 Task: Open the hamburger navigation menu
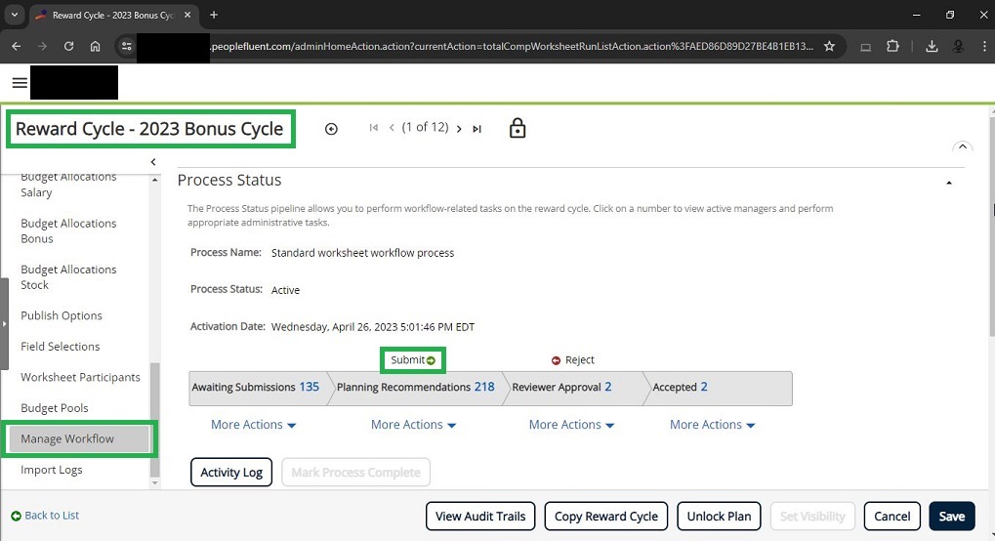20,83
